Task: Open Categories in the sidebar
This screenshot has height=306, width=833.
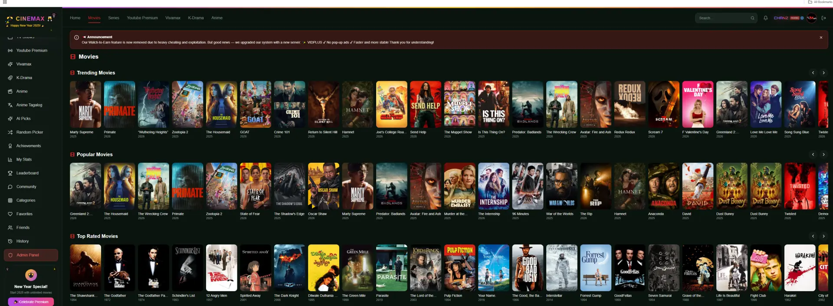Action: 31,201
